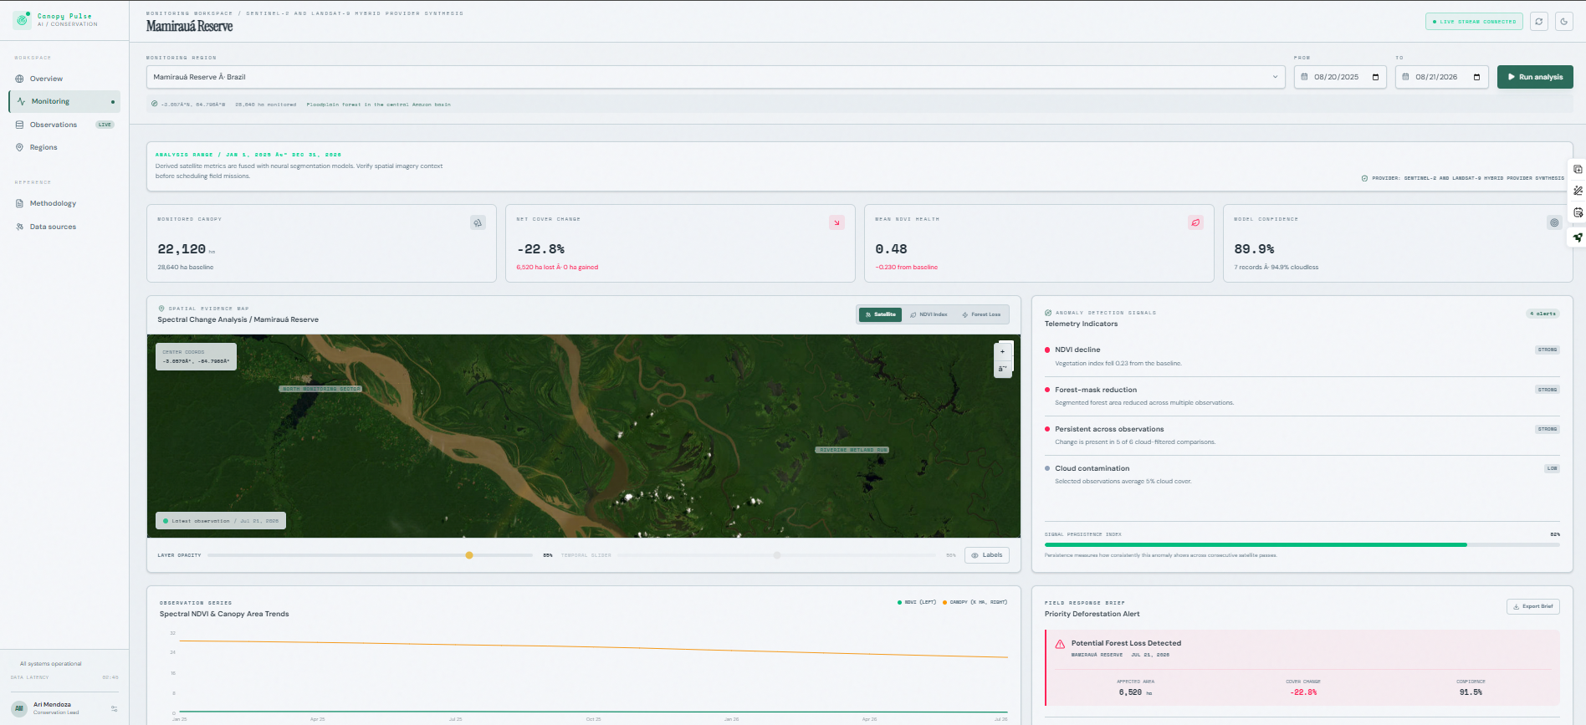Click the zoom out button below the plus
This screenshot has width=1586, height=725.
click(1003, 369)
